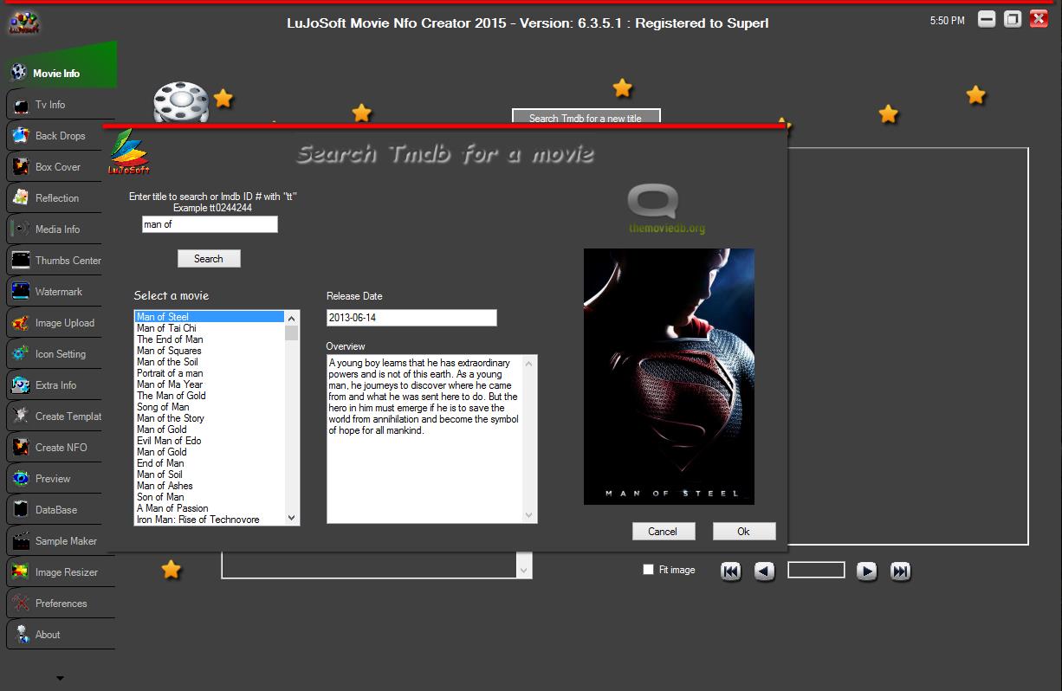
Task: Open the Image Upload icon
Action: coord(20,323)
